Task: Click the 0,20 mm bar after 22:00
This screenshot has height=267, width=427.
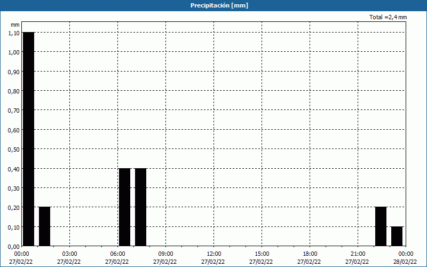Action: coord(381,226)
